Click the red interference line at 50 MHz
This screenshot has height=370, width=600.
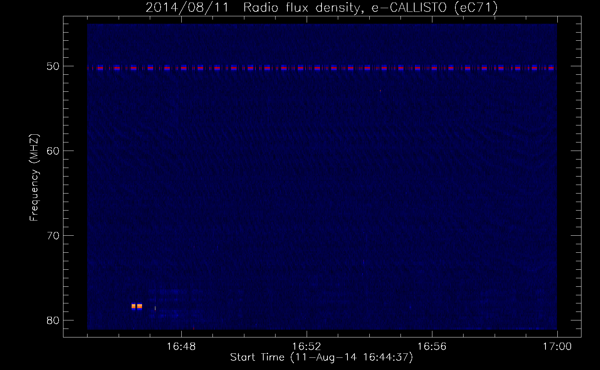(322, 68)
